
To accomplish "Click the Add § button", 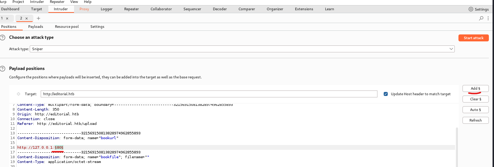I will pyautogui.click(x=475, y=89).
